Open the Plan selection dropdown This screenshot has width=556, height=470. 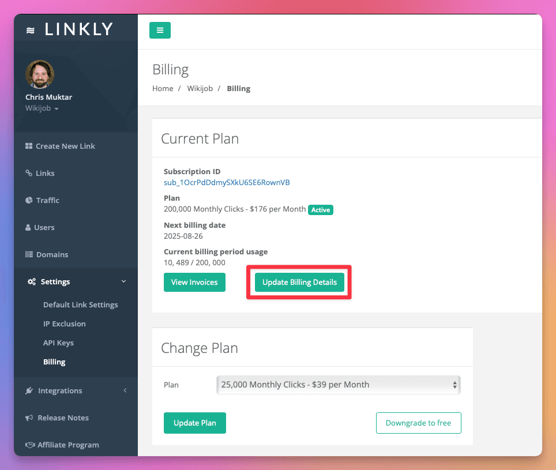tap(338, 384)
